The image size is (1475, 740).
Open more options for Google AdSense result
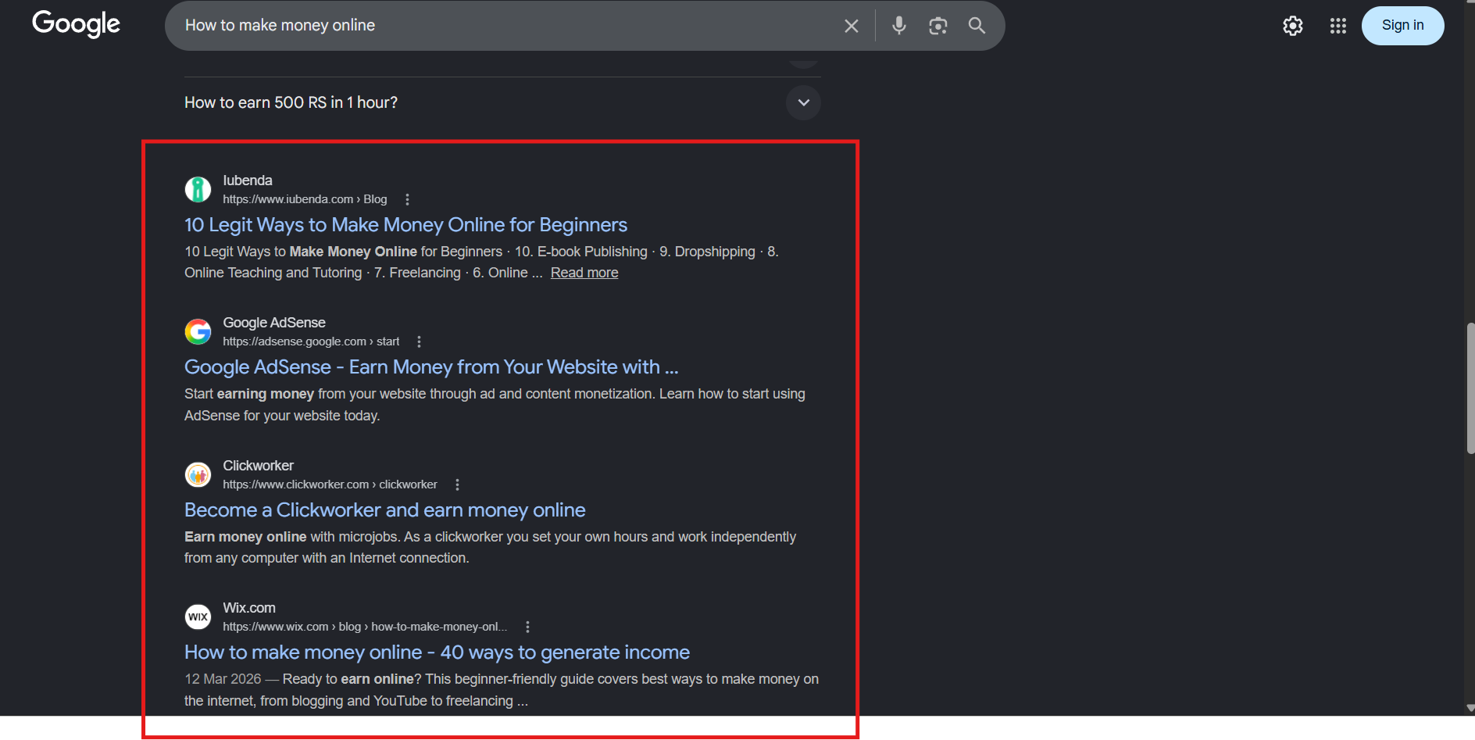point(420,341)
